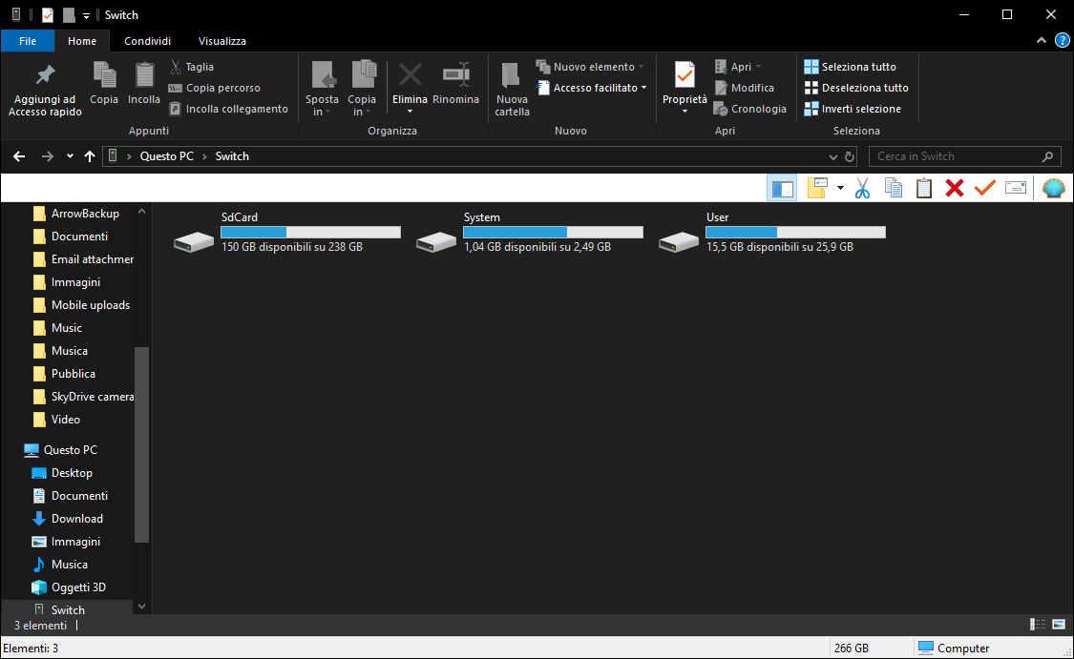Click the orange checkmark properties icon
Image resolution: width=1074 pixels, height=659 pixels.
984,188
